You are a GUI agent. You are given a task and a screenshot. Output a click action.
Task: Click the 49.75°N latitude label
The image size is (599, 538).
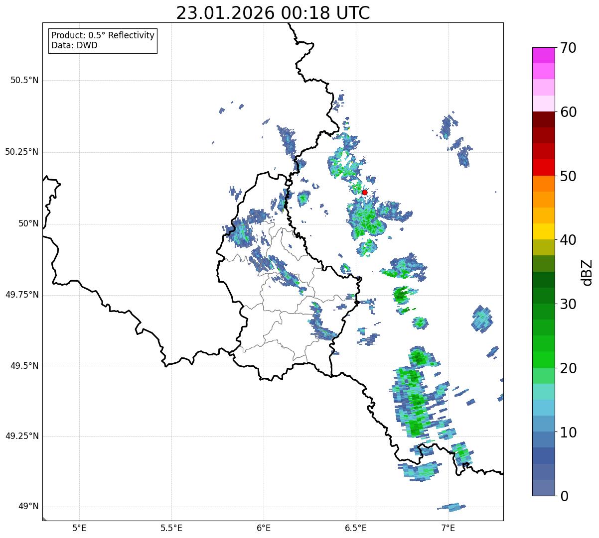coord(21,295)
